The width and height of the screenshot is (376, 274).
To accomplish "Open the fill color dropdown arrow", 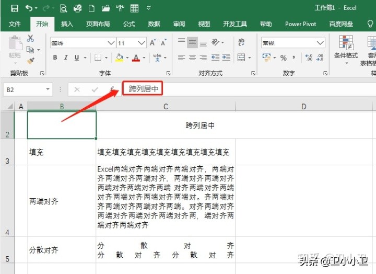I will 127,58.
